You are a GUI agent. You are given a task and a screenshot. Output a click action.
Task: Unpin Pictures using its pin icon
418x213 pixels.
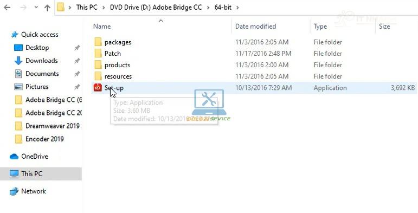77,87
